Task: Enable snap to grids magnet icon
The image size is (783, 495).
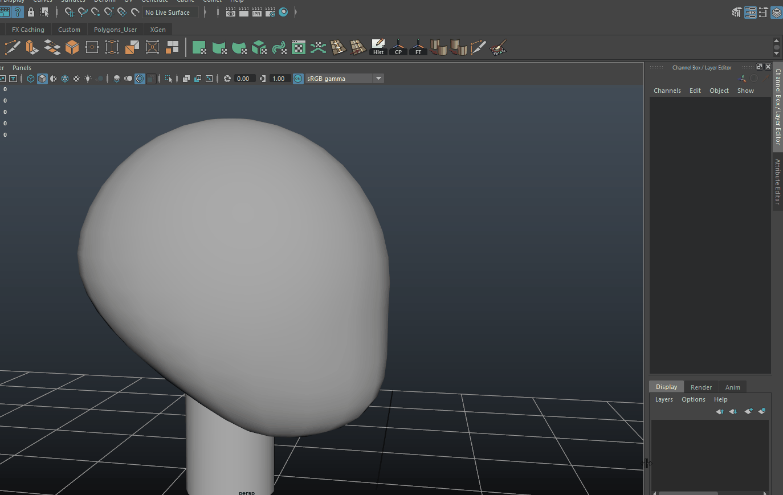Action: 70,12
